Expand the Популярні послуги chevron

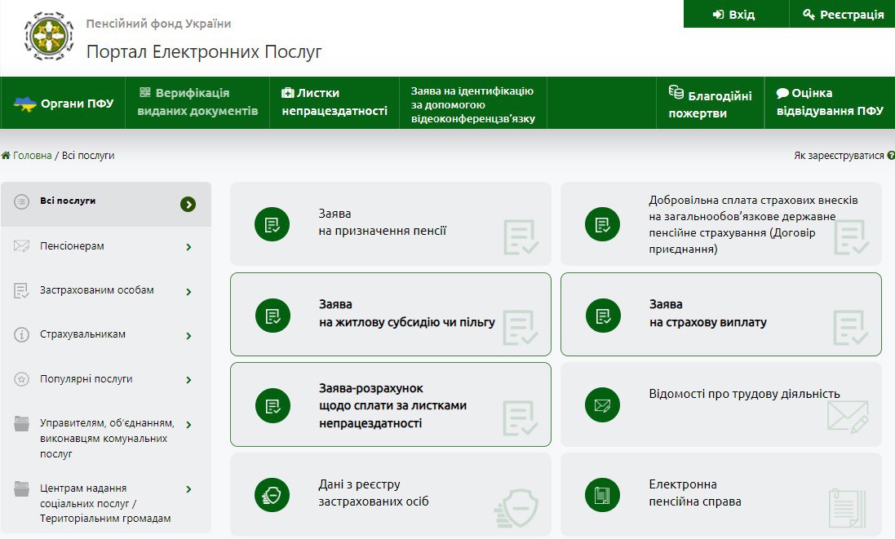188,380
